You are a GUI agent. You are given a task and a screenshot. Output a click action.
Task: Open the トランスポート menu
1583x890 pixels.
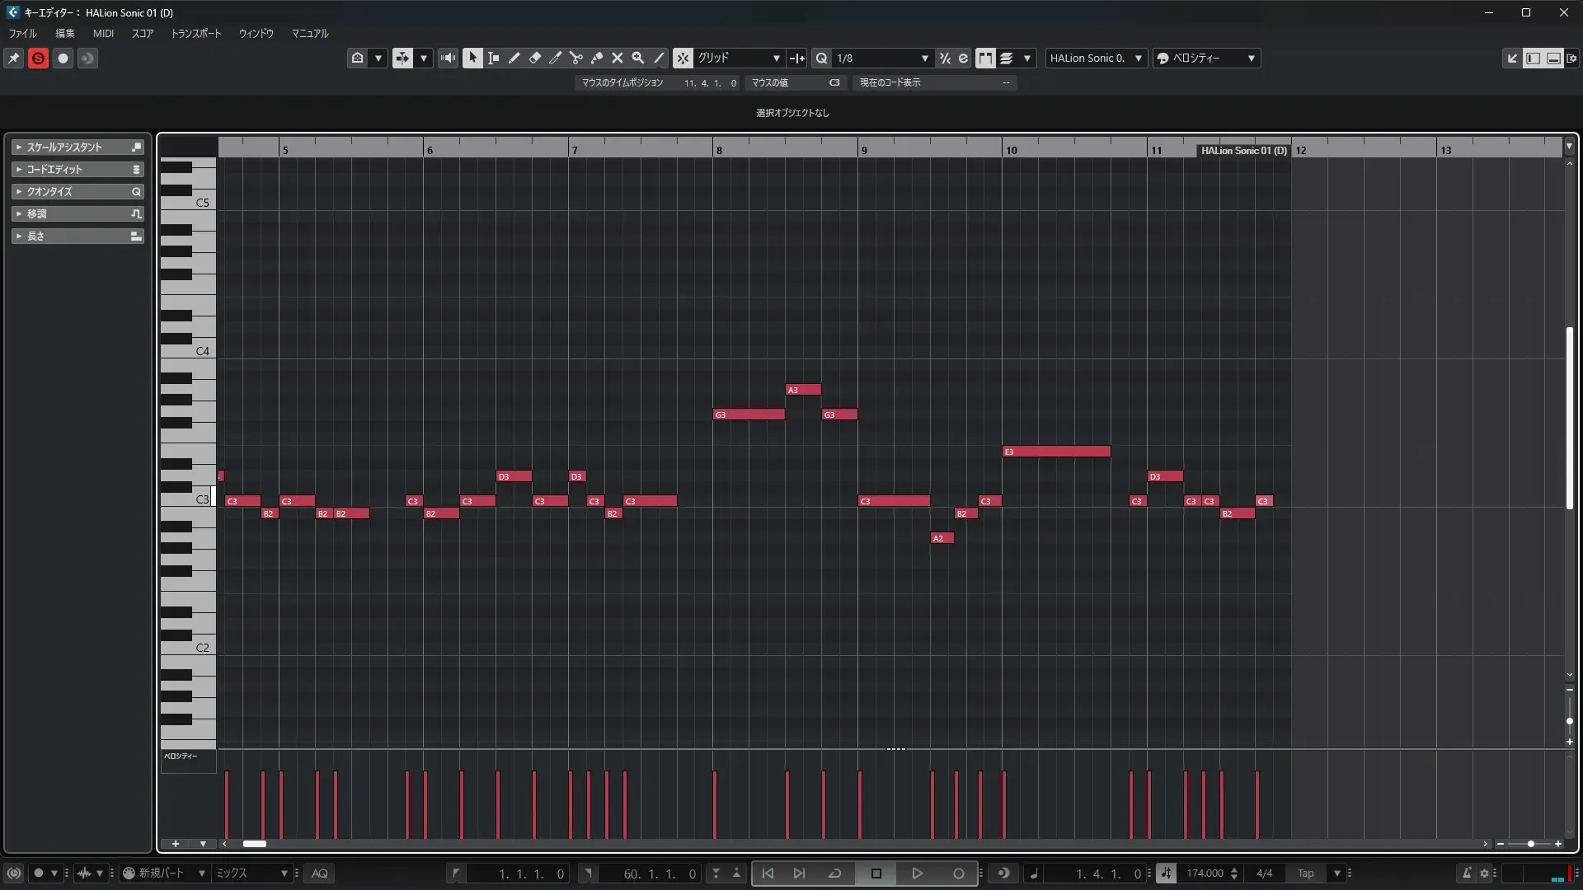[x=195, y=34]
